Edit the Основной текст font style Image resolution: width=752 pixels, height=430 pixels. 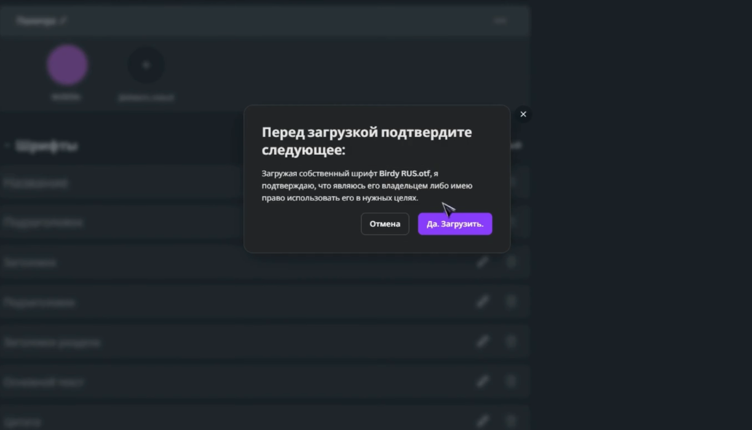click(483, 381)
